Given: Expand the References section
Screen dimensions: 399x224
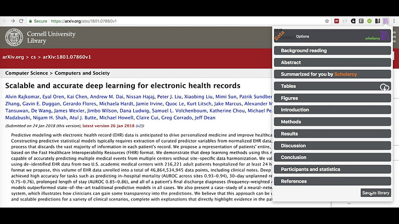Looking at the screenshot, I should [332, 181].
